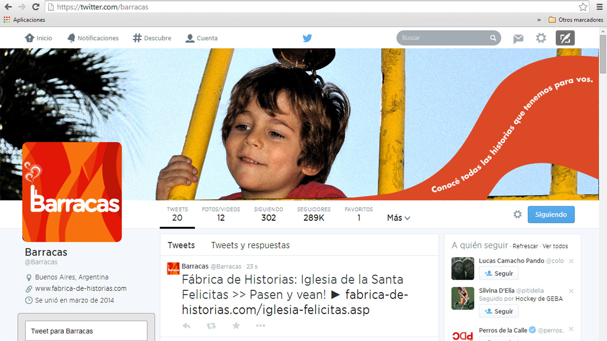Favorite the tweet with the star icon
The image size is (607, 341).
(x=236, y=326)
